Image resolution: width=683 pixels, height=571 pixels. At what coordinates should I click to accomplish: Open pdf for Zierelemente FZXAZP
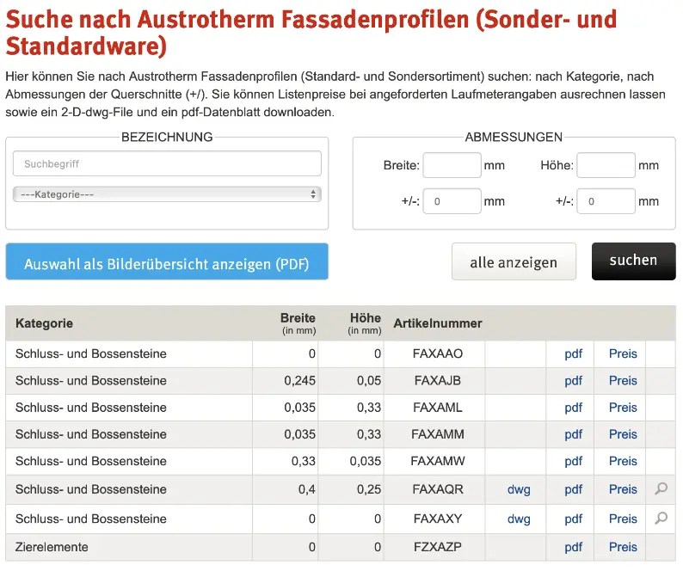click(x=573, y=548)
